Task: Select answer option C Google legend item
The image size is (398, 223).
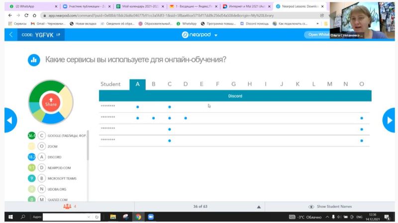Action: (x=42, y=135)
